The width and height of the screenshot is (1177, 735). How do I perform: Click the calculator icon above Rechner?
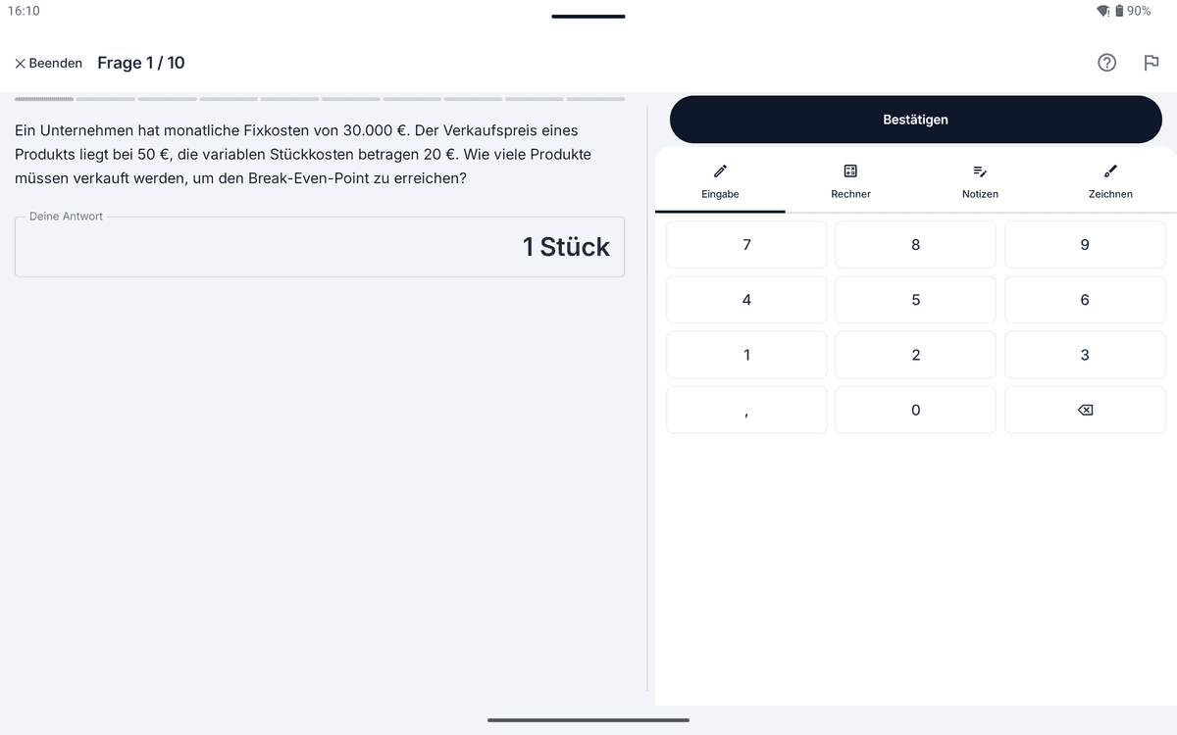point(850,171)
